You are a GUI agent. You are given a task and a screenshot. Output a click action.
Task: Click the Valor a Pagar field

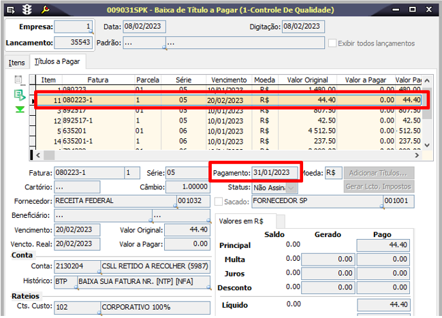tap(187, 244)
